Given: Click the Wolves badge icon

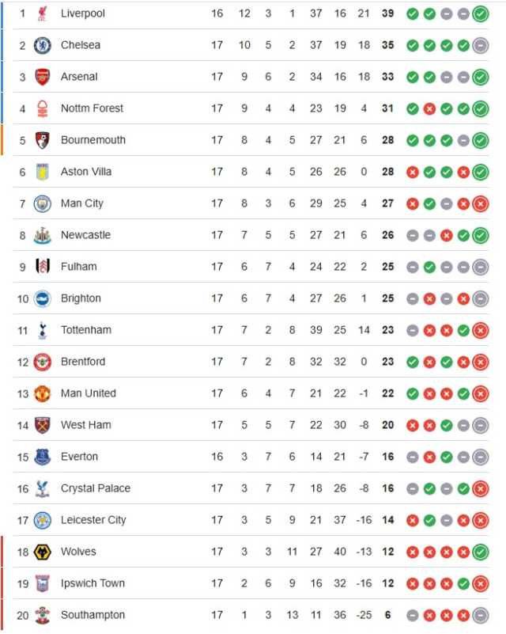Looking at the screenshot, I should (x=43, y=552).
